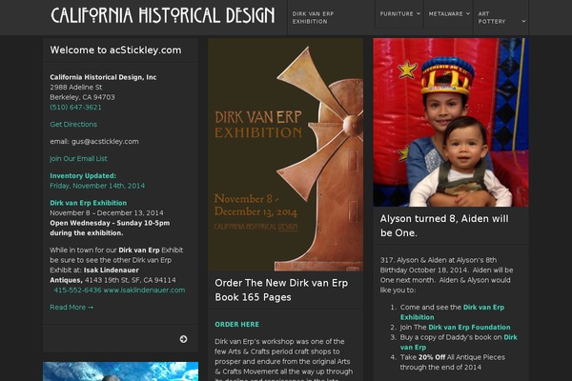
Task: Click the Dirk van Erp Foundation link
Action: pyautogui.click(x=469, y=328)
